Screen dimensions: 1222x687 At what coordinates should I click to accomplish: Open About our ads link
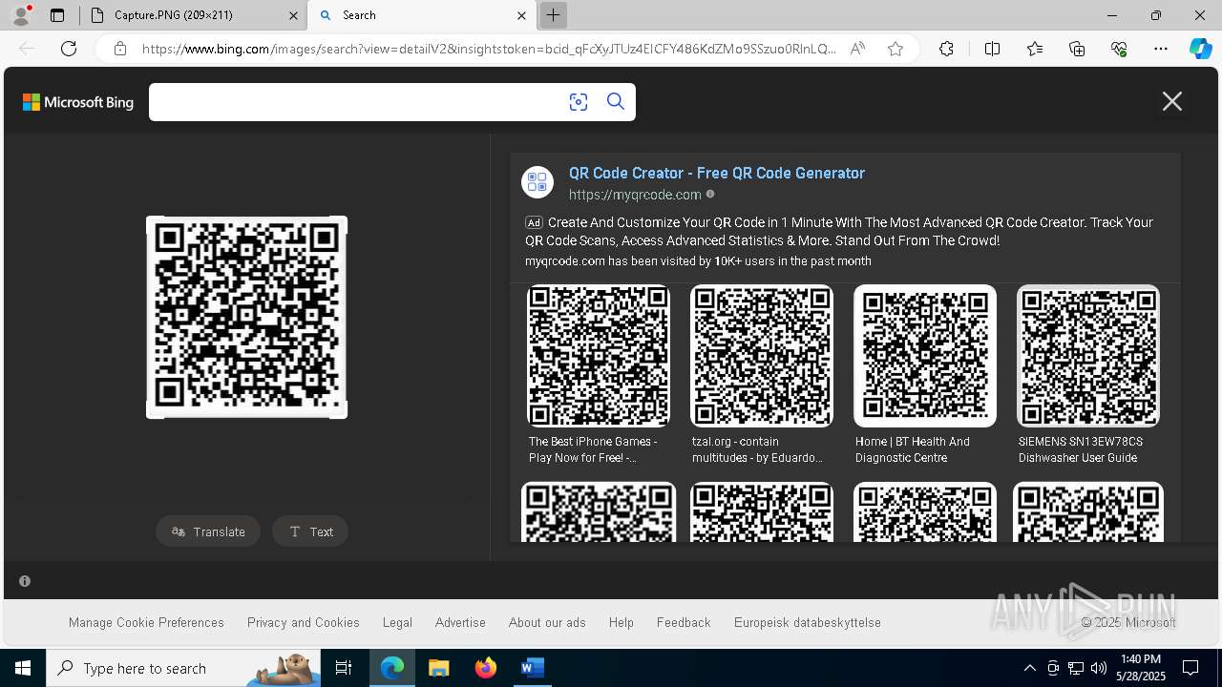point(547,622)
